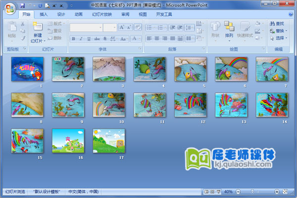The width and height of the screenshot is (297, 198).
Task: Select the Format Painter brush
Action: tap(23, 38)
